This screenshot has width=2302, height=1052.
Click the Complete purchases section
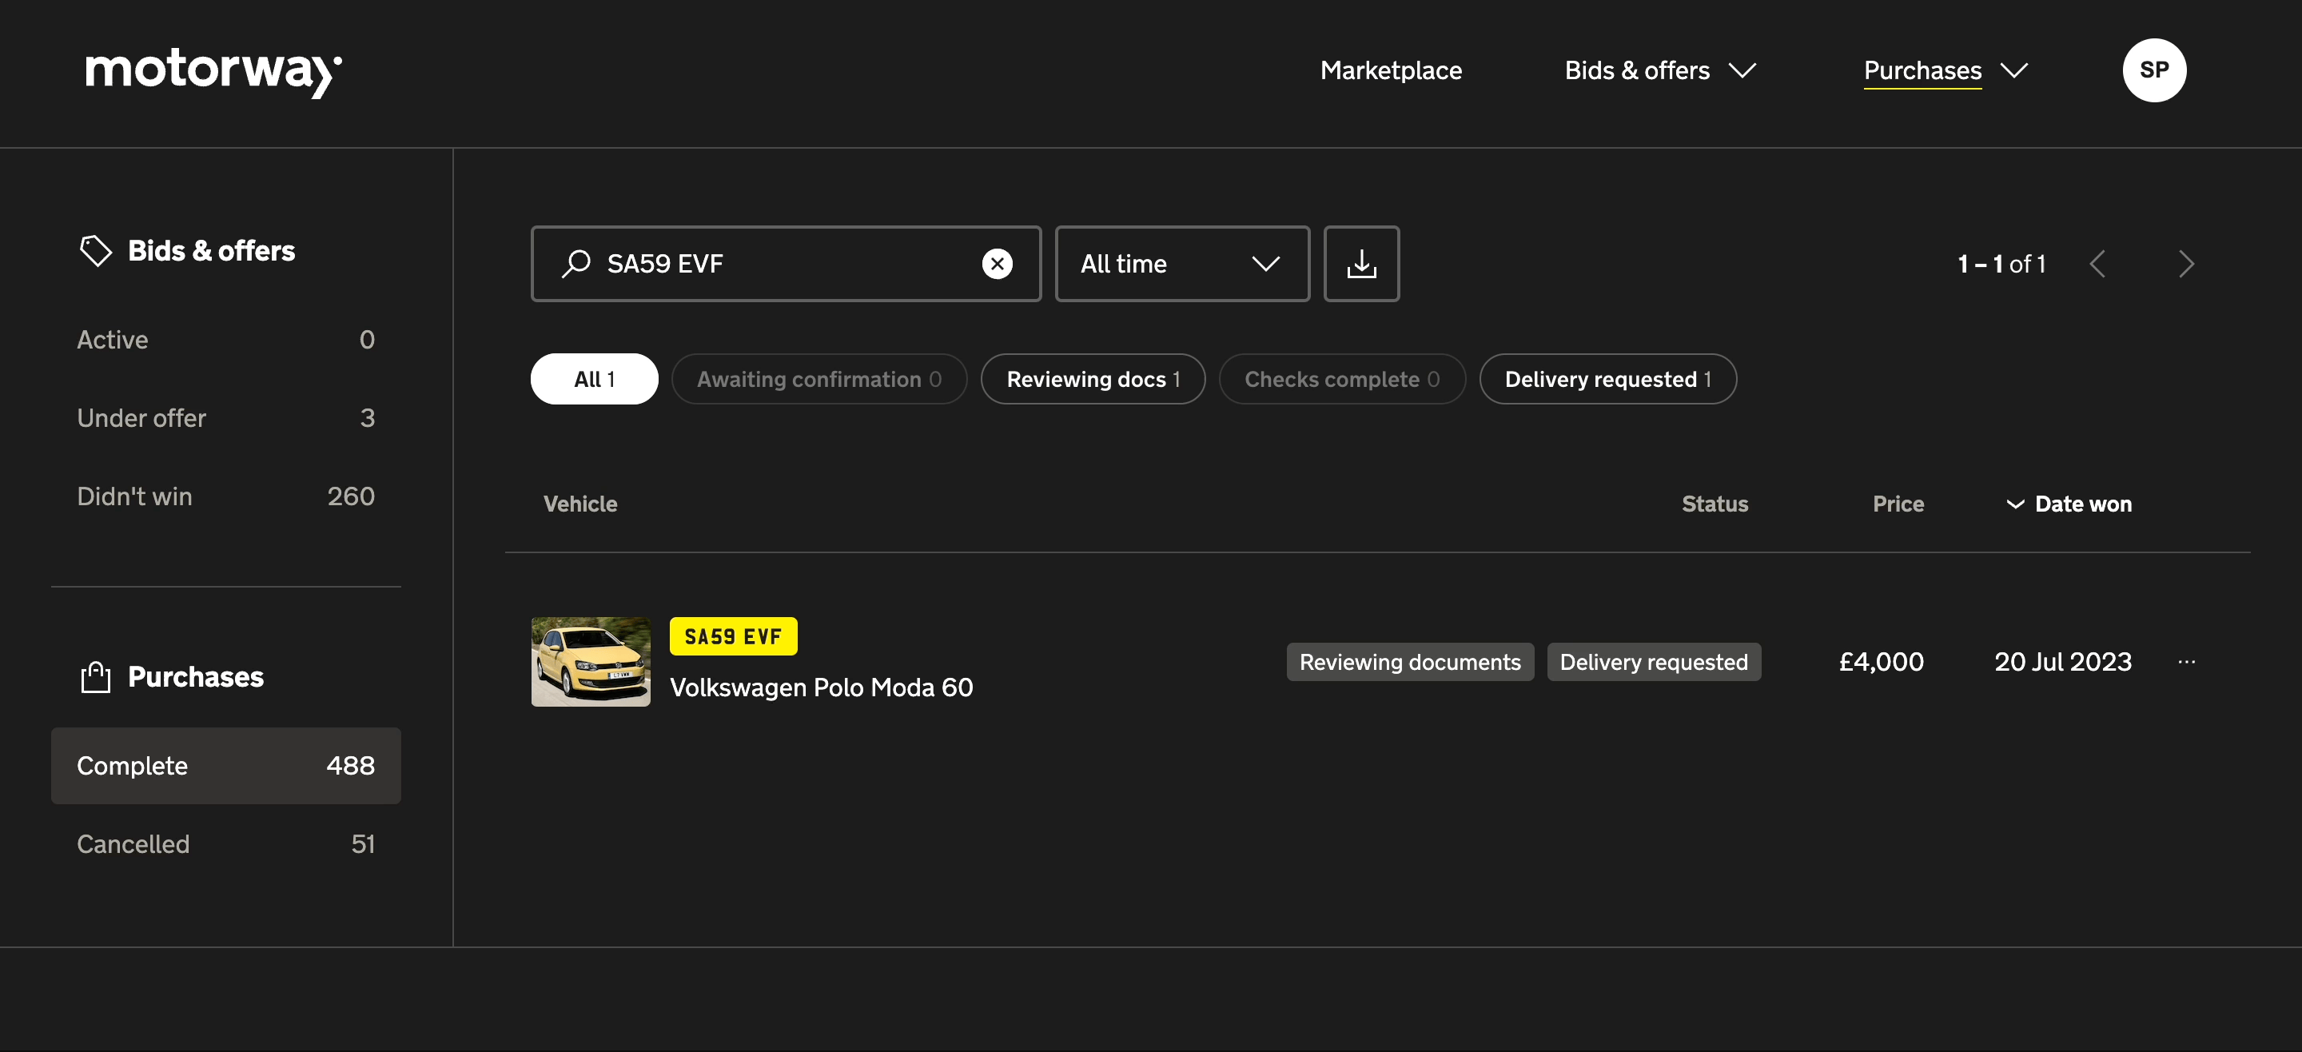(x=226, y=764)
